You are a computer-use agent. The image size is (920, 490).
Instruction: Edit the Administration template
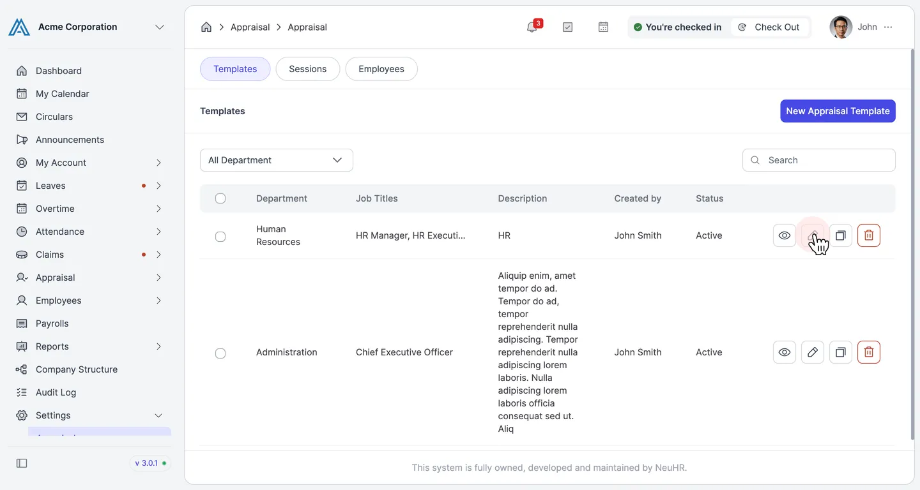pyautogui.click(x=813, y=352)
